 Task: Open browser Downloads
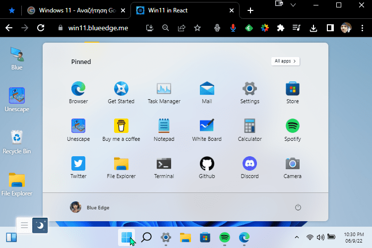click(x=313, y=28)
